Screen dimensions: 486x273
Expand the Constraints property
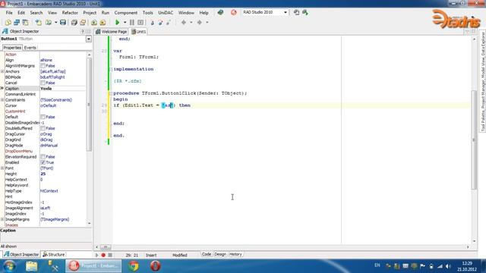(2, 100)
